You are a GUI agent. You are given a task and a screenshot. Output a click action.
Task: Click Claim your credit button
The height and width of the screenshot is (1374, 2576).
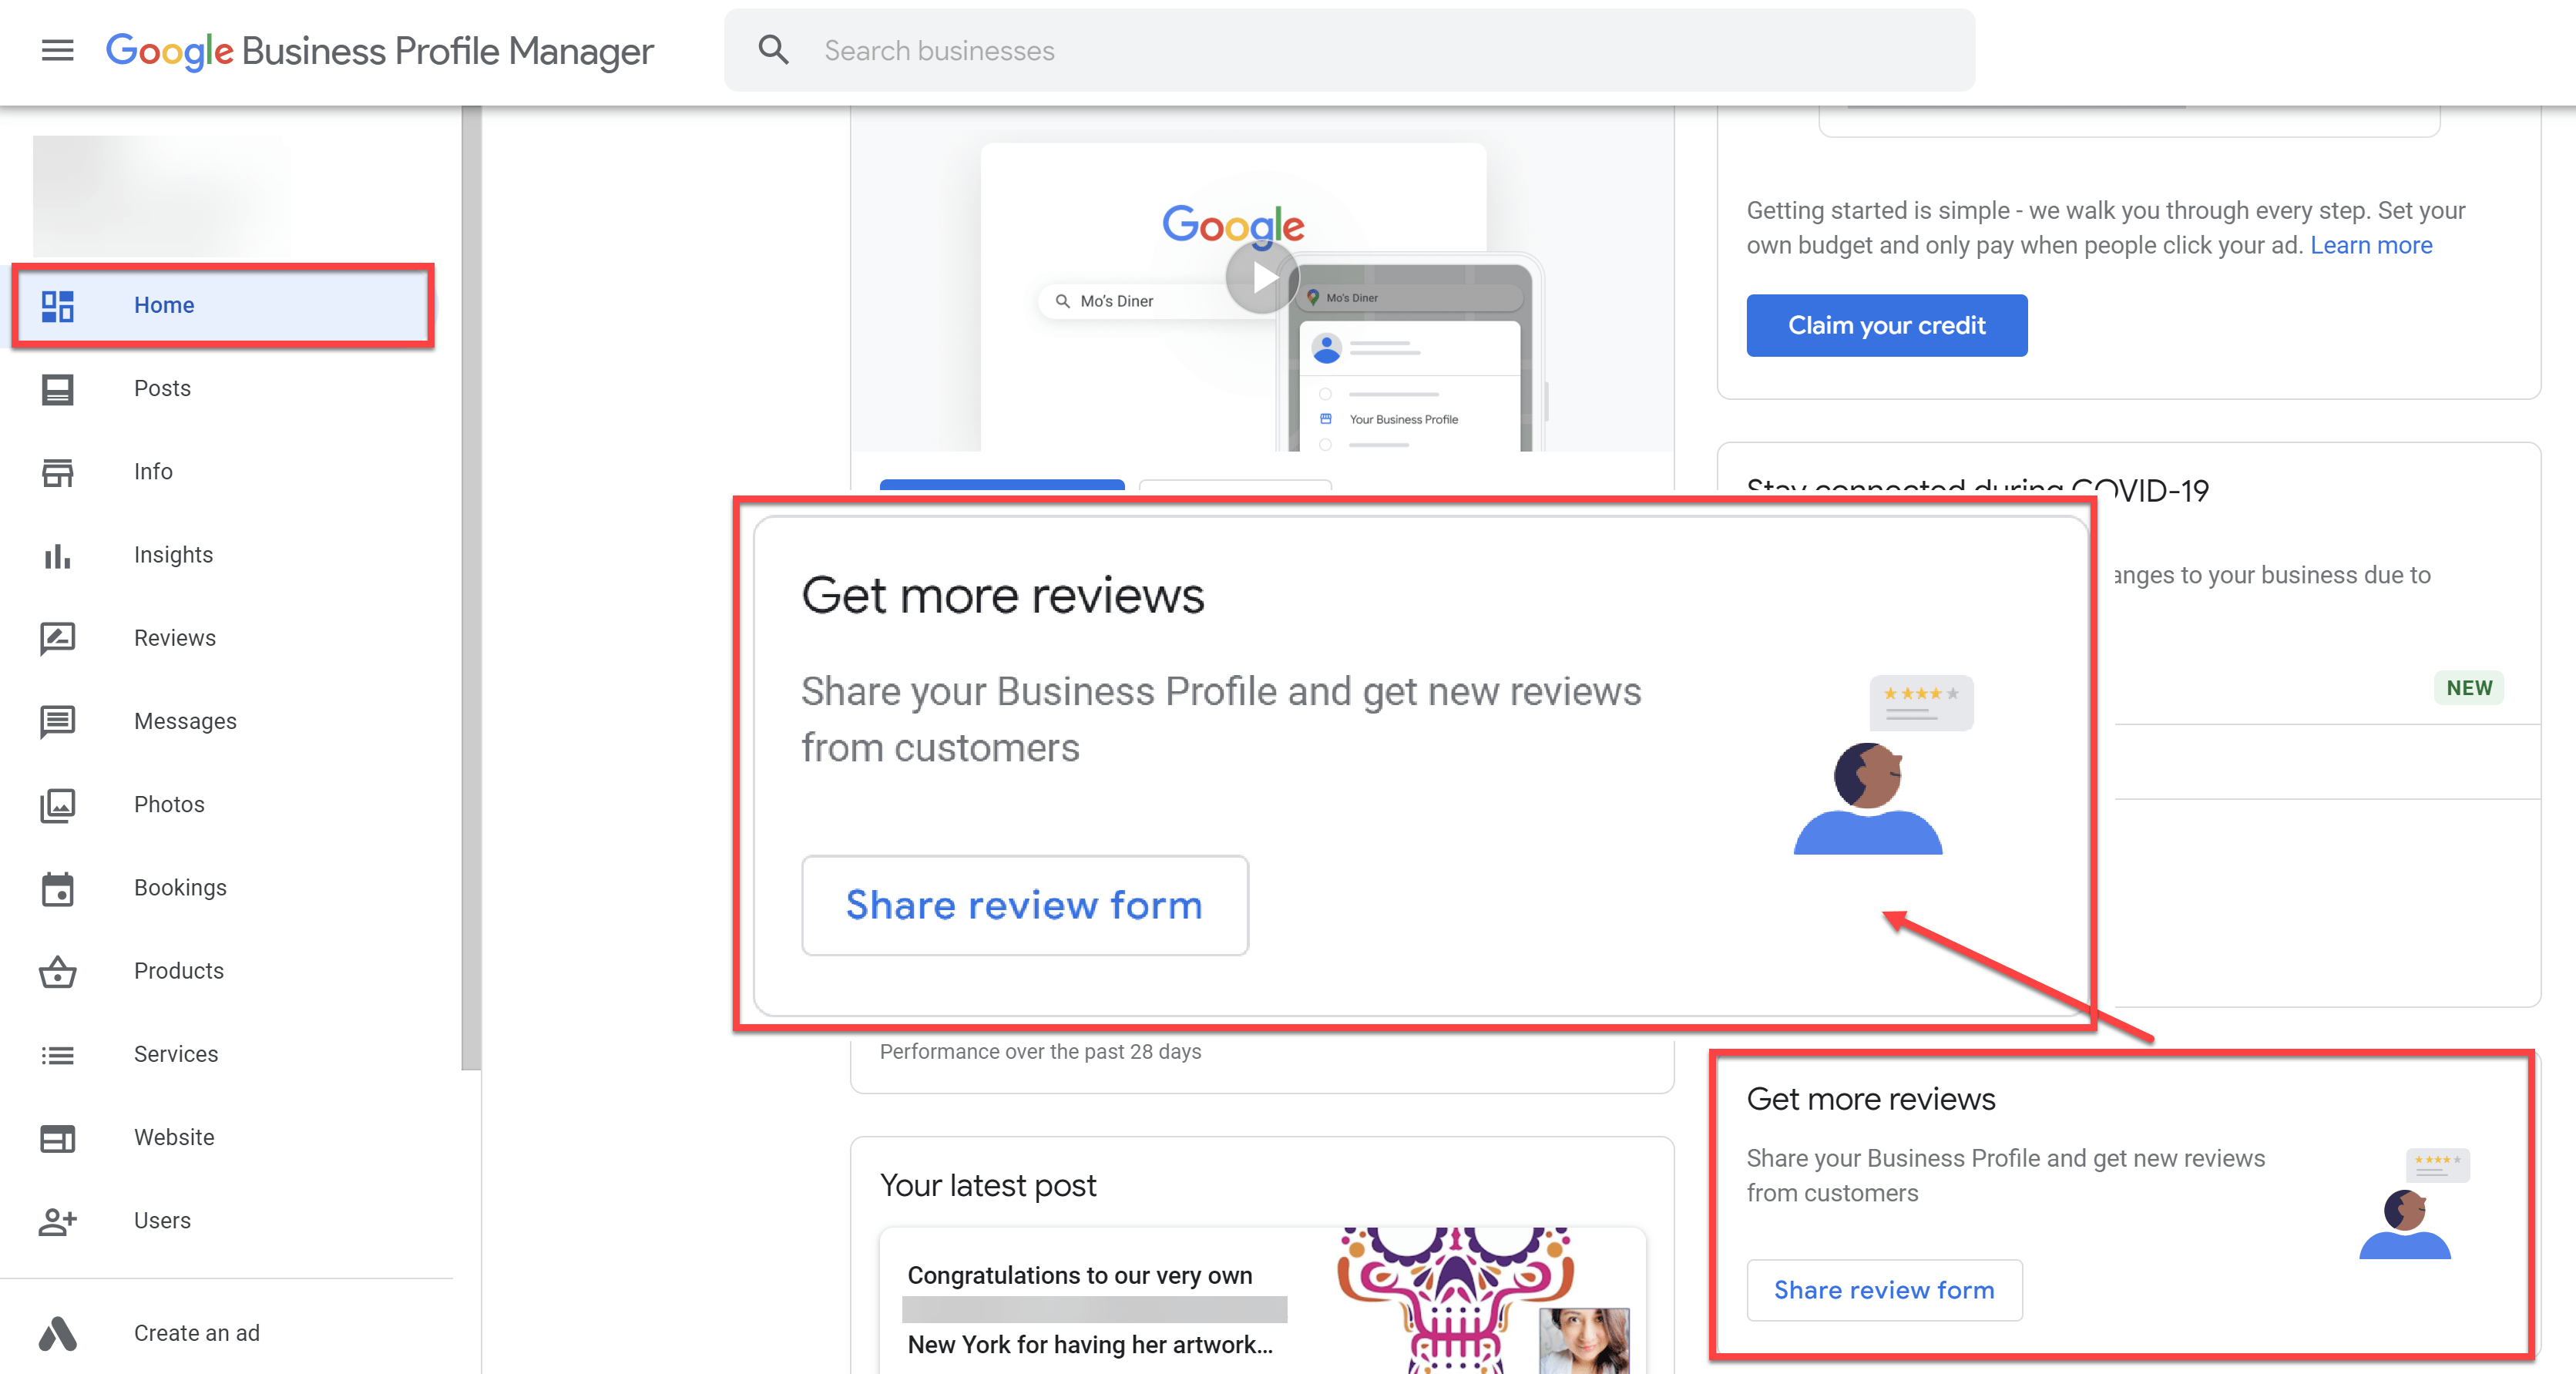pos(1888,326)
